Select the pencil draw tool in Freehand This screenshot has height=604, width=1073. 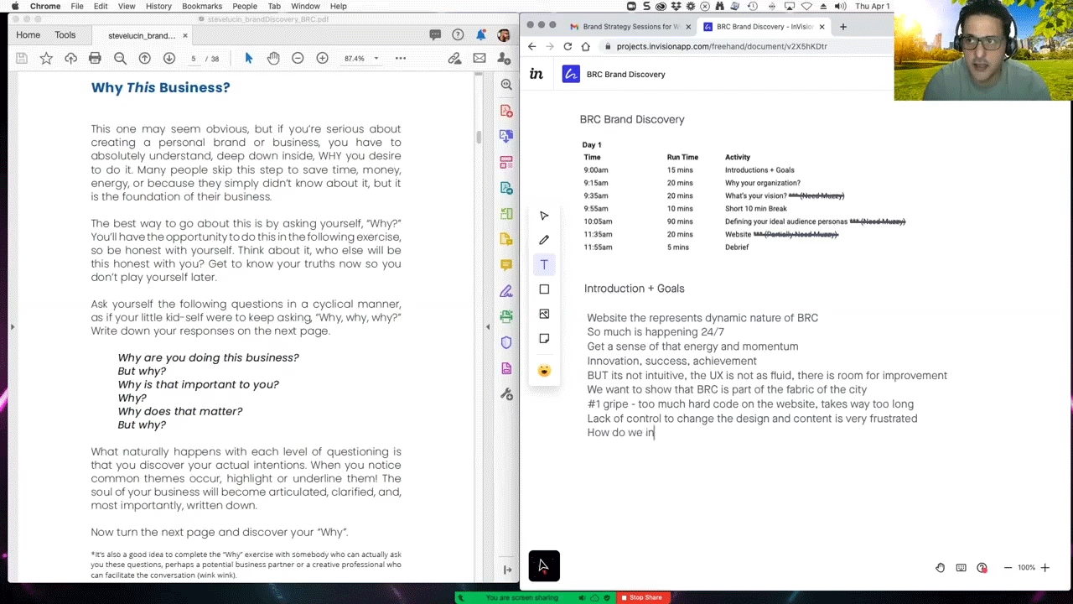click(x=544, y=240)
